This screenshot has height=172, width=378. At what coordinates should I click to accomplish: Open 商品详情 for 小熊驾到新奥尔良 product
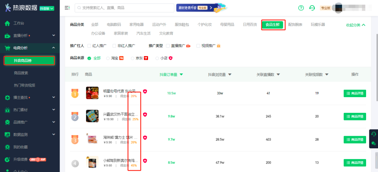click(355, 163)
